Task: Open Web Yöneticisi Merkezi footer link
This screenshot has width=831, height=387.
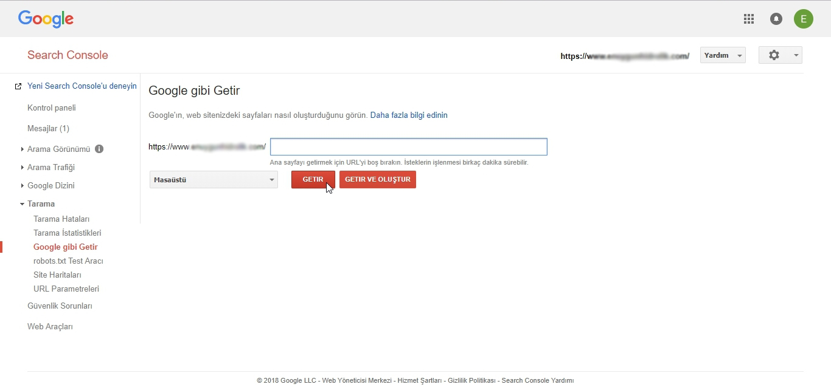Action: tap(356, 380)
